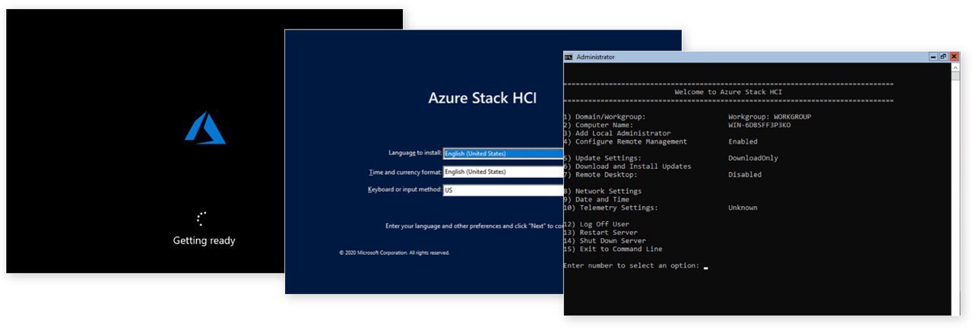
Task: Click the scroll-up arrow in the Administrator console
Action: point(955,68)
